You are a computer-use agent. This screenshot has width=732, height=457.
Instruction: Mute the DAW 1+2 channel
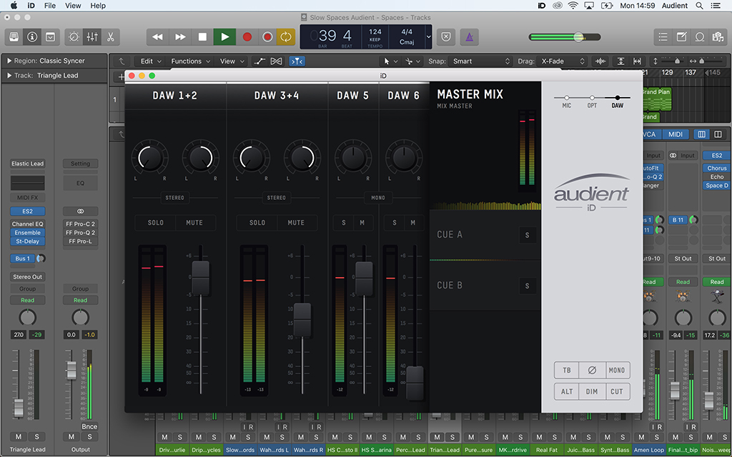[x=194, y=223]
